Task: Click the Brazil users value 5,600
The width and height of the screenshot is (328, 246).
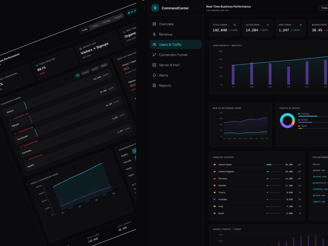Action: tap(290, 214)
